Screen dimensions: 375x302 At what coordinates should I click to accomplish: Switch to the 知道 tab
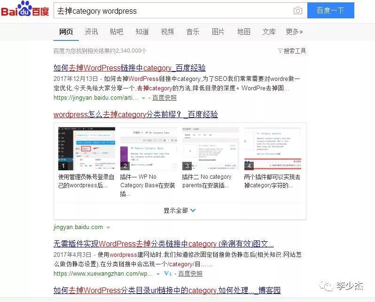[x=142, y=32]
